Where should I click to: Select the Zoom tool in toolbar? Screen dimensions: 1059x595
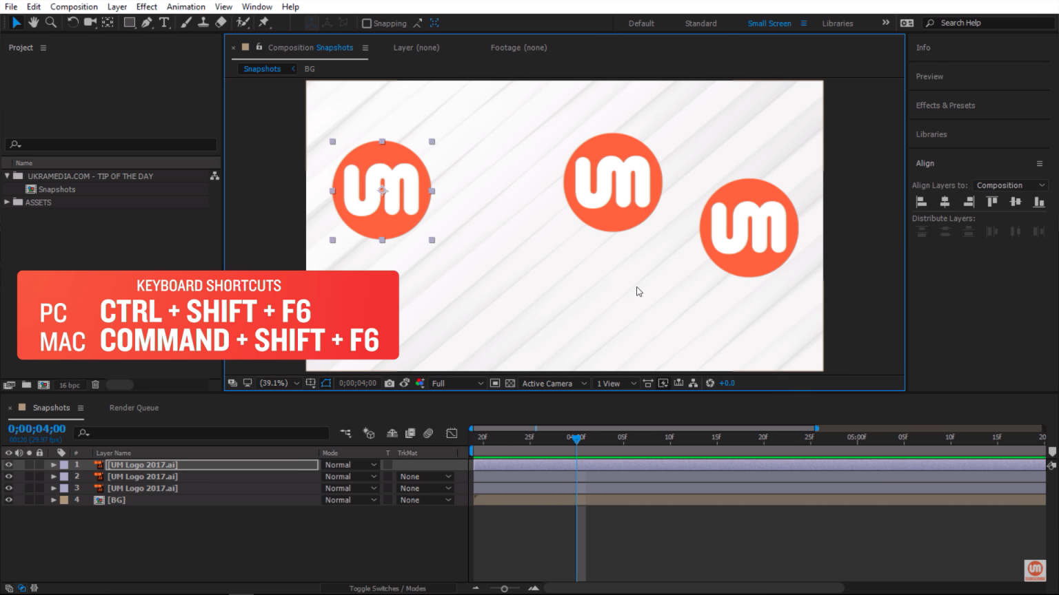[50, 23]
